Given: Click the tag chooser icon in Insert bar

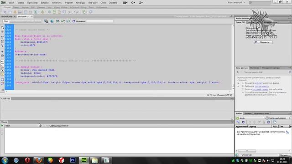Looking at the screenshot, I should click(x=91, y=12).
